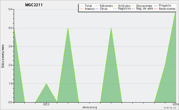Click the Reversiones legend color line
This screenshot has width=179, height=110.
pyautogui.click(x=156, y=9)
